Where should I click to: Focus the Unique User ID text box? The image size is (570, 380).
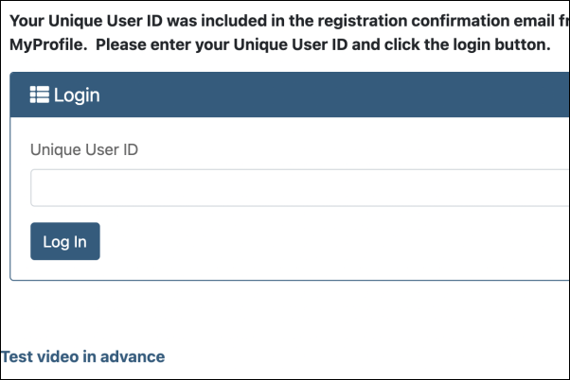coord(300,188)
